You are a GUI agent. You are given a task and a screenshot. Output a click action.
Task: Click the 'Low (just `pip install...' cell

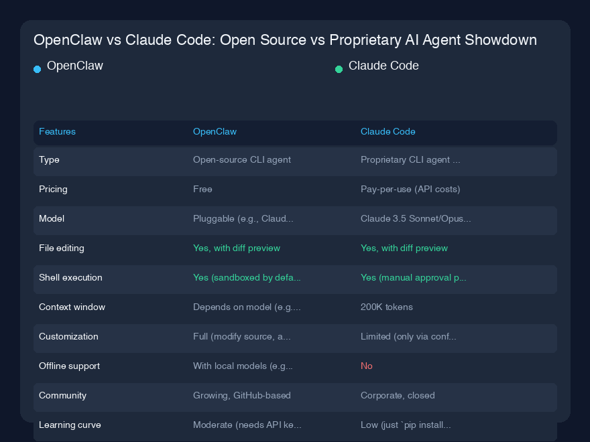pyautogui.click(x=406, y=425)
